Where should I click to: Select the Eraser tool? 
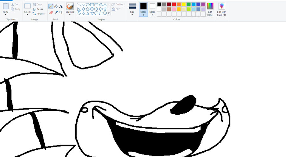point(51,12)
